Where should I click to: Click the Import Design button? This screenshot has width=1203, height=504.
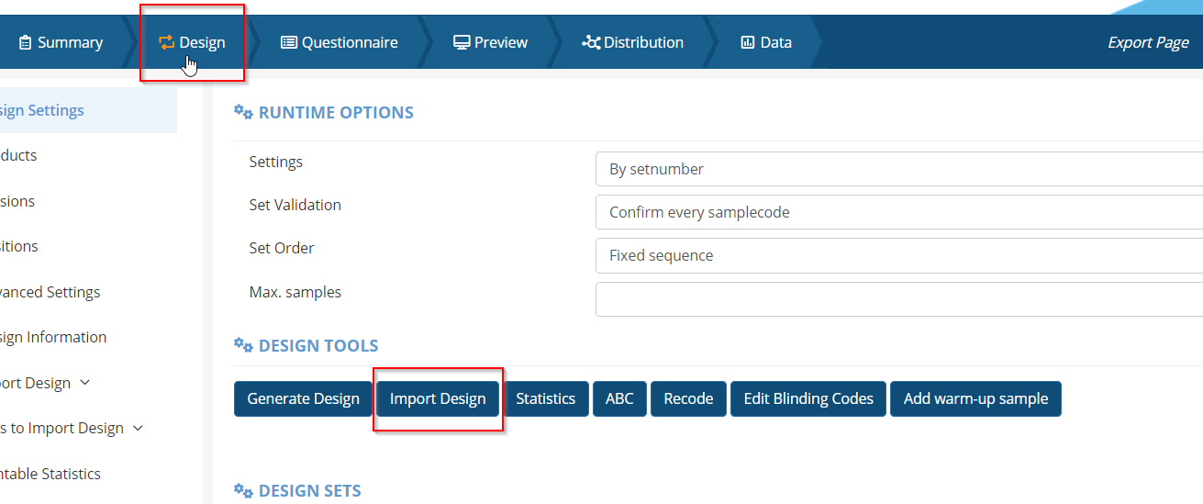tap(438, 398)
